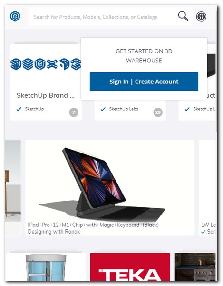Click the Sign In | Create Account button
This screenshot has height=286, width=223.
tap(144, 82)
